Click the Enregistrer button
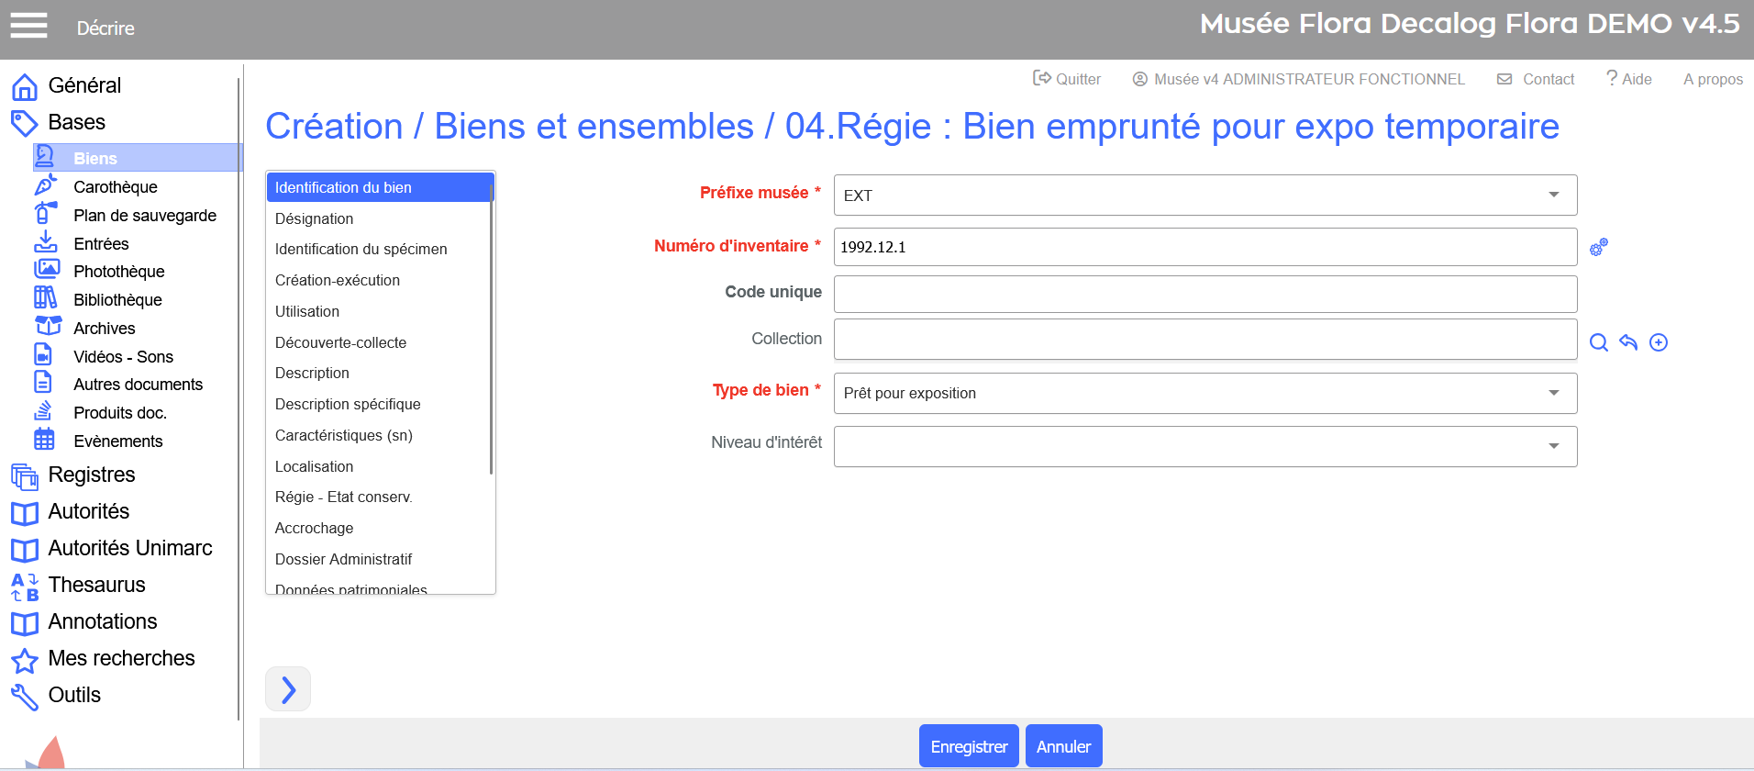The image size is (1754, 771). click(x=969, y=746)
